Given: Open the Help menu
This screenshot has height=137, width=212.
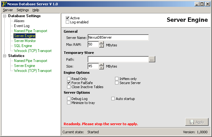Looking at the screenshot, I should click(36, 10).
